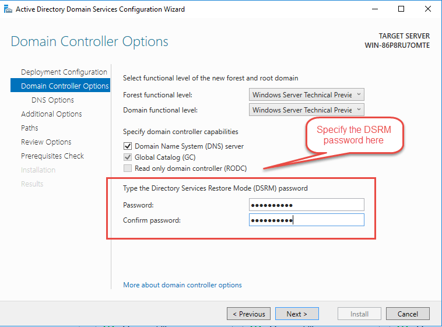442x327 pixels.
Task: Select Domain Controller Options in sidebar
Action: (64, 86)
